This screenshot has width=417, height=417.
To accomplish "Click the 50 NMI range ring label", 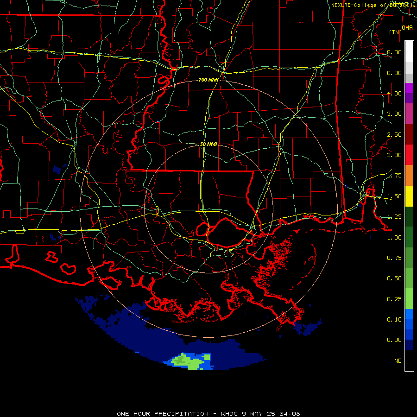I will (208, 144).
